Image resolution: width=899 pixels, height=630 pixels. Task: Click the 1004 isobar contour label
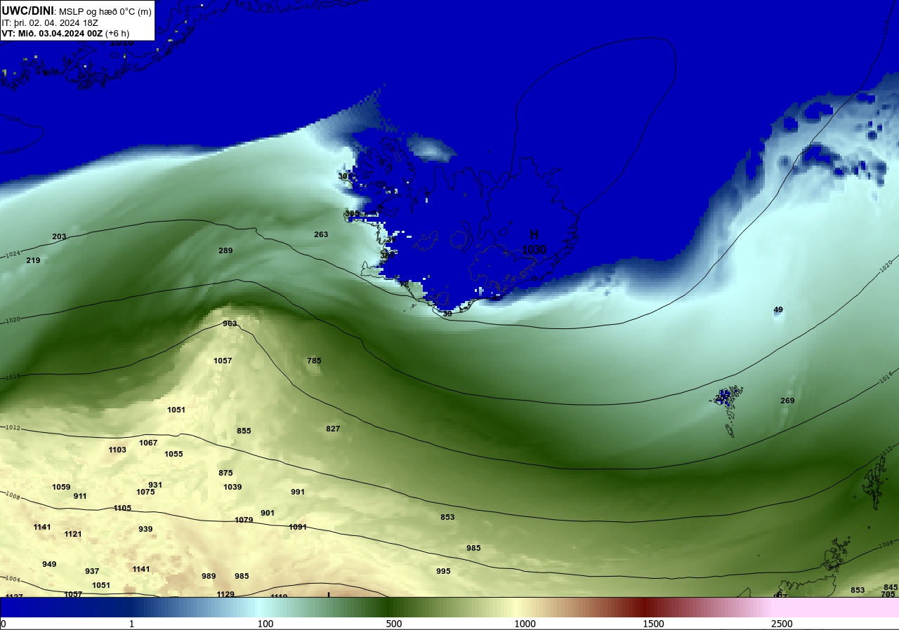coord(12,579)
